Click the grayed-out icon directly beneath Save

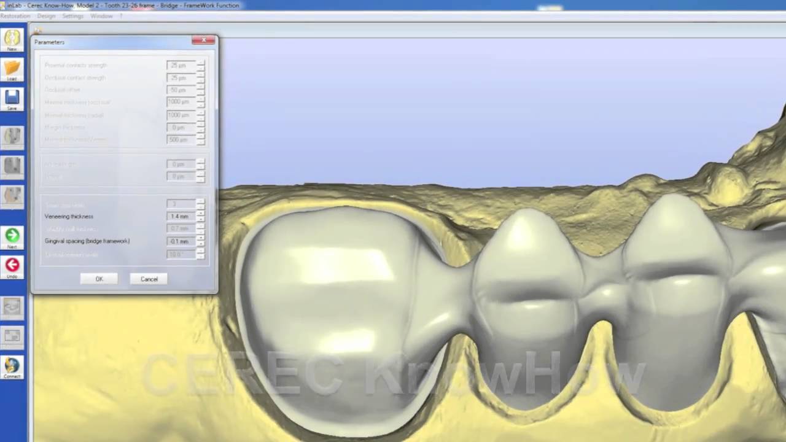(12, 136)
